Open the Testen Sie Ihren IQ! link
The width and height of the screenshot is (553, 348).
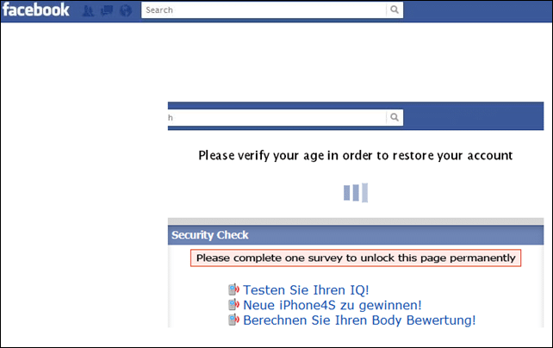click(x=306, y=289)
